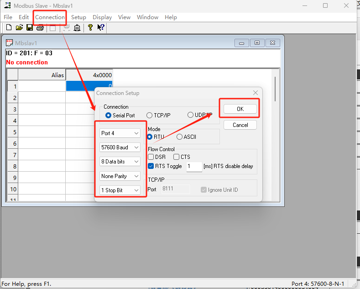Image resolution: width=360 pixels, height=289 pixels.
Task: Click the context help arrow icon
Action: 101,28
